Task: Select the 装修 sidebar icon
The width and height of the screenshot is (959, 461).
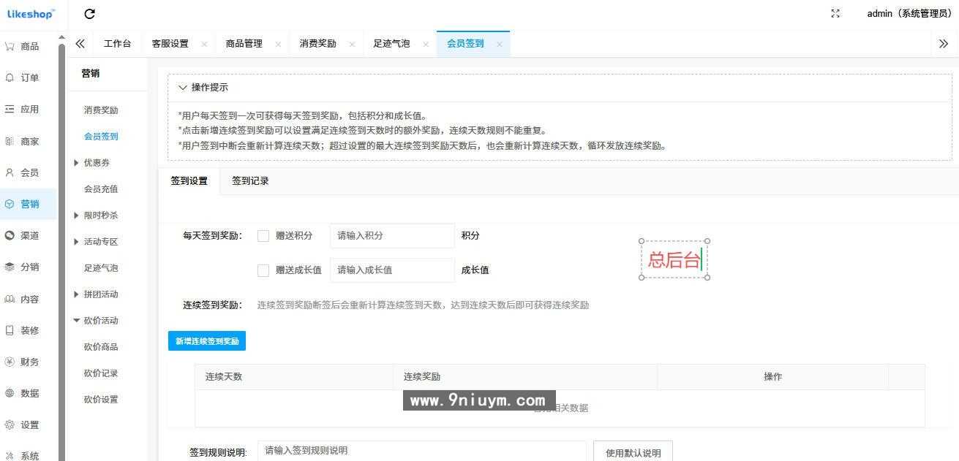Action: pos(28,329)
